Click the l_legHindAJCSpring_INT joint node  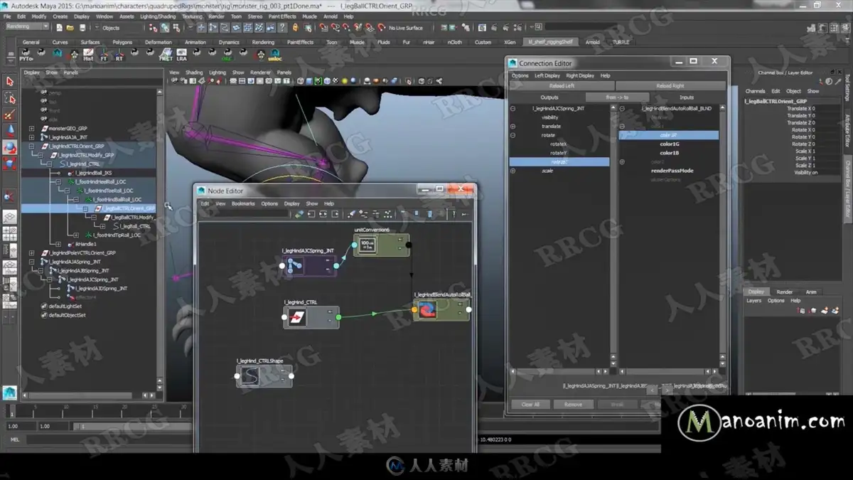click(x=310, y=266)
